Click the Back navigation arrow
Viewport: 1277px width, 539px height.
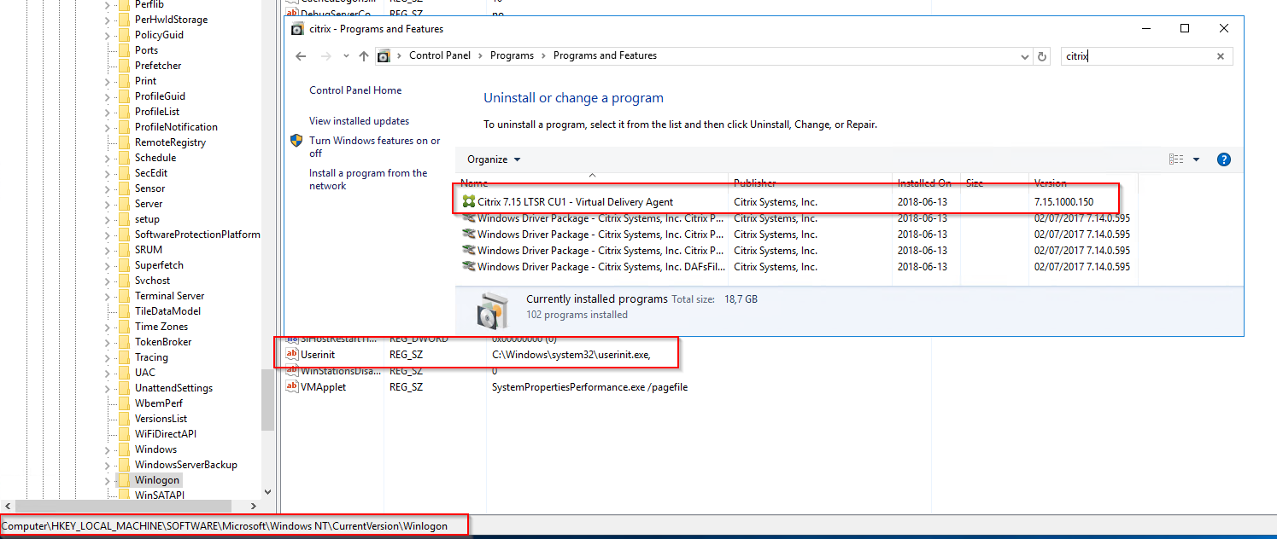click(x=301, y=56)
